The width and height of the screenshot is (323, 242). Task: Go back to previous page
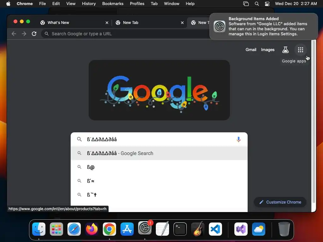14,34
